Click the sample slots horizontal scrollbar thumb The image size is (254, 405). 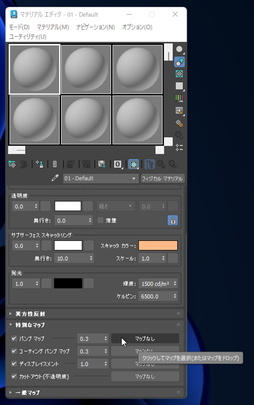coord(17,150)
